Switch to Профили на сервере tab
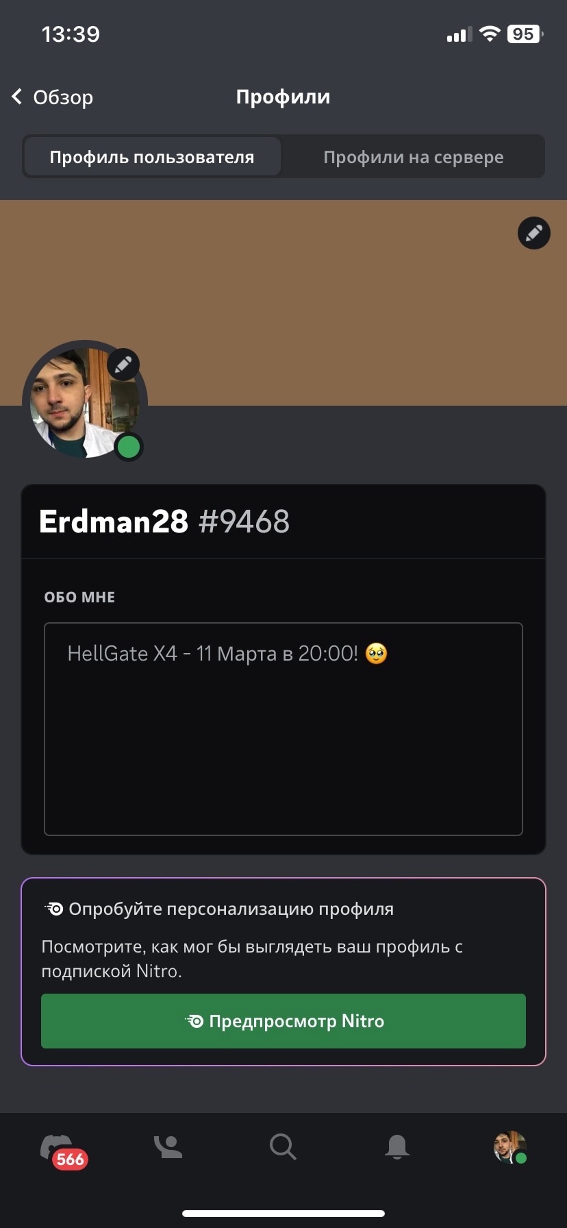Screen dimensions: 567x1228 tap(413, 157)
